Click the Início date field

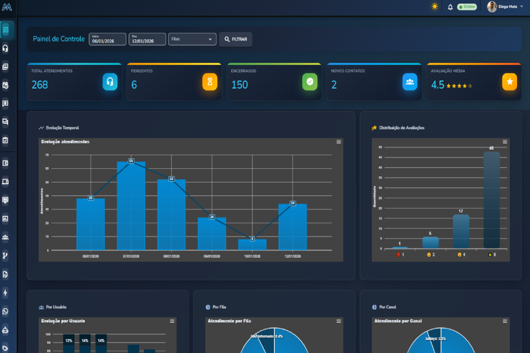coord(107,40)
